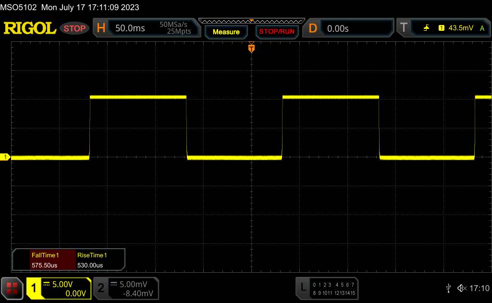Open the horizontal H settings label
This screenshot has height=303, width=492.
click(x=101, y=28)
